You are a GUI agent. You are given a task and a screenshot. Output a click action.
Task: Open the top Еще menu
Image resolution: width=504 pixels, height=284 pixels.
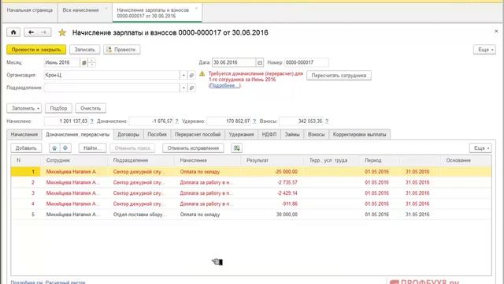coord(484,50)
